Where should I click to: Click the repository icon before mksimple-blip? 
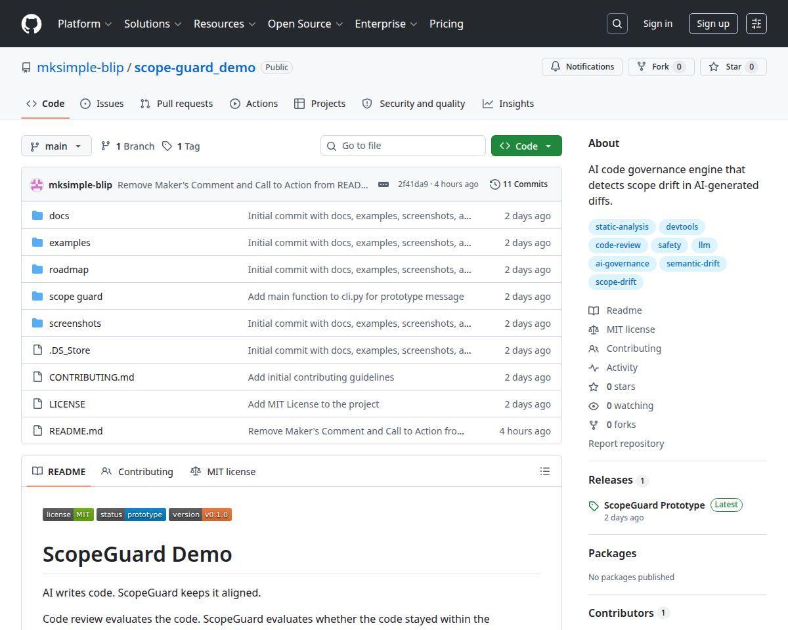point(26,68)
